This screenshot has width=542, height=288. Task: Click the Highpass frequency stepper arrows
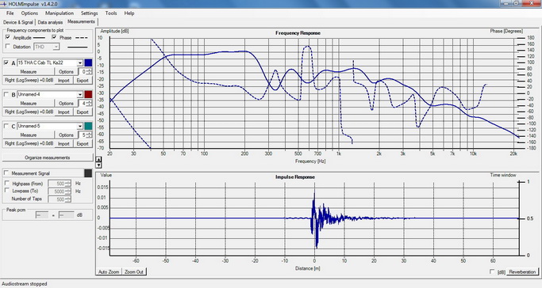[x=68, y=184]
